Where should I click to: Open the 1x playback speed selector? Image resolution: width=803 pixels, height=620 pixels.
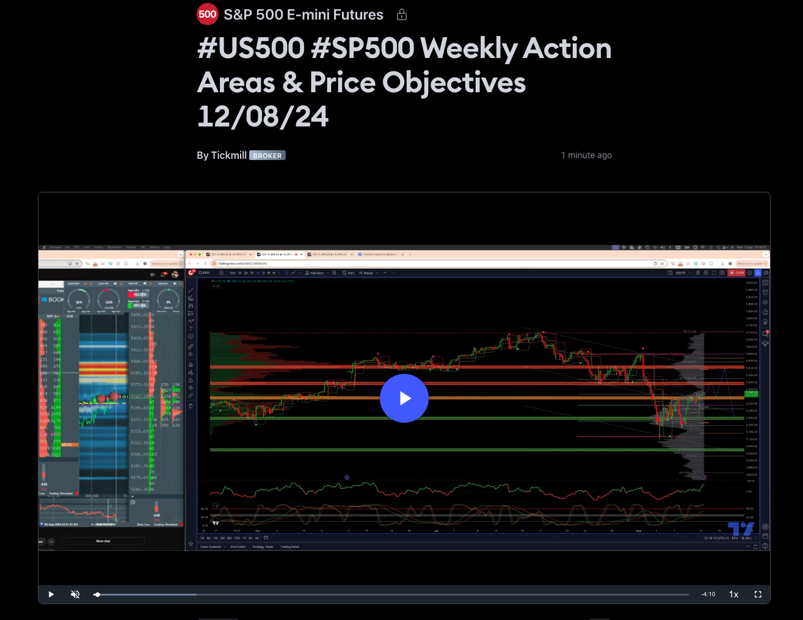(x=733, y=594)
